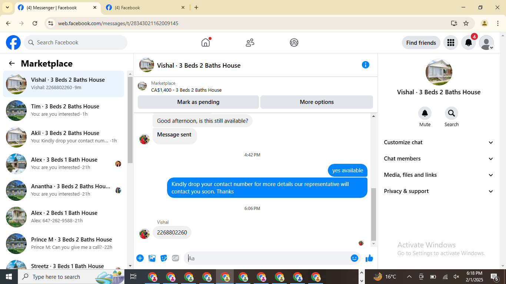
Task: Open install app icon in address bar
Action: coord(454,23)
